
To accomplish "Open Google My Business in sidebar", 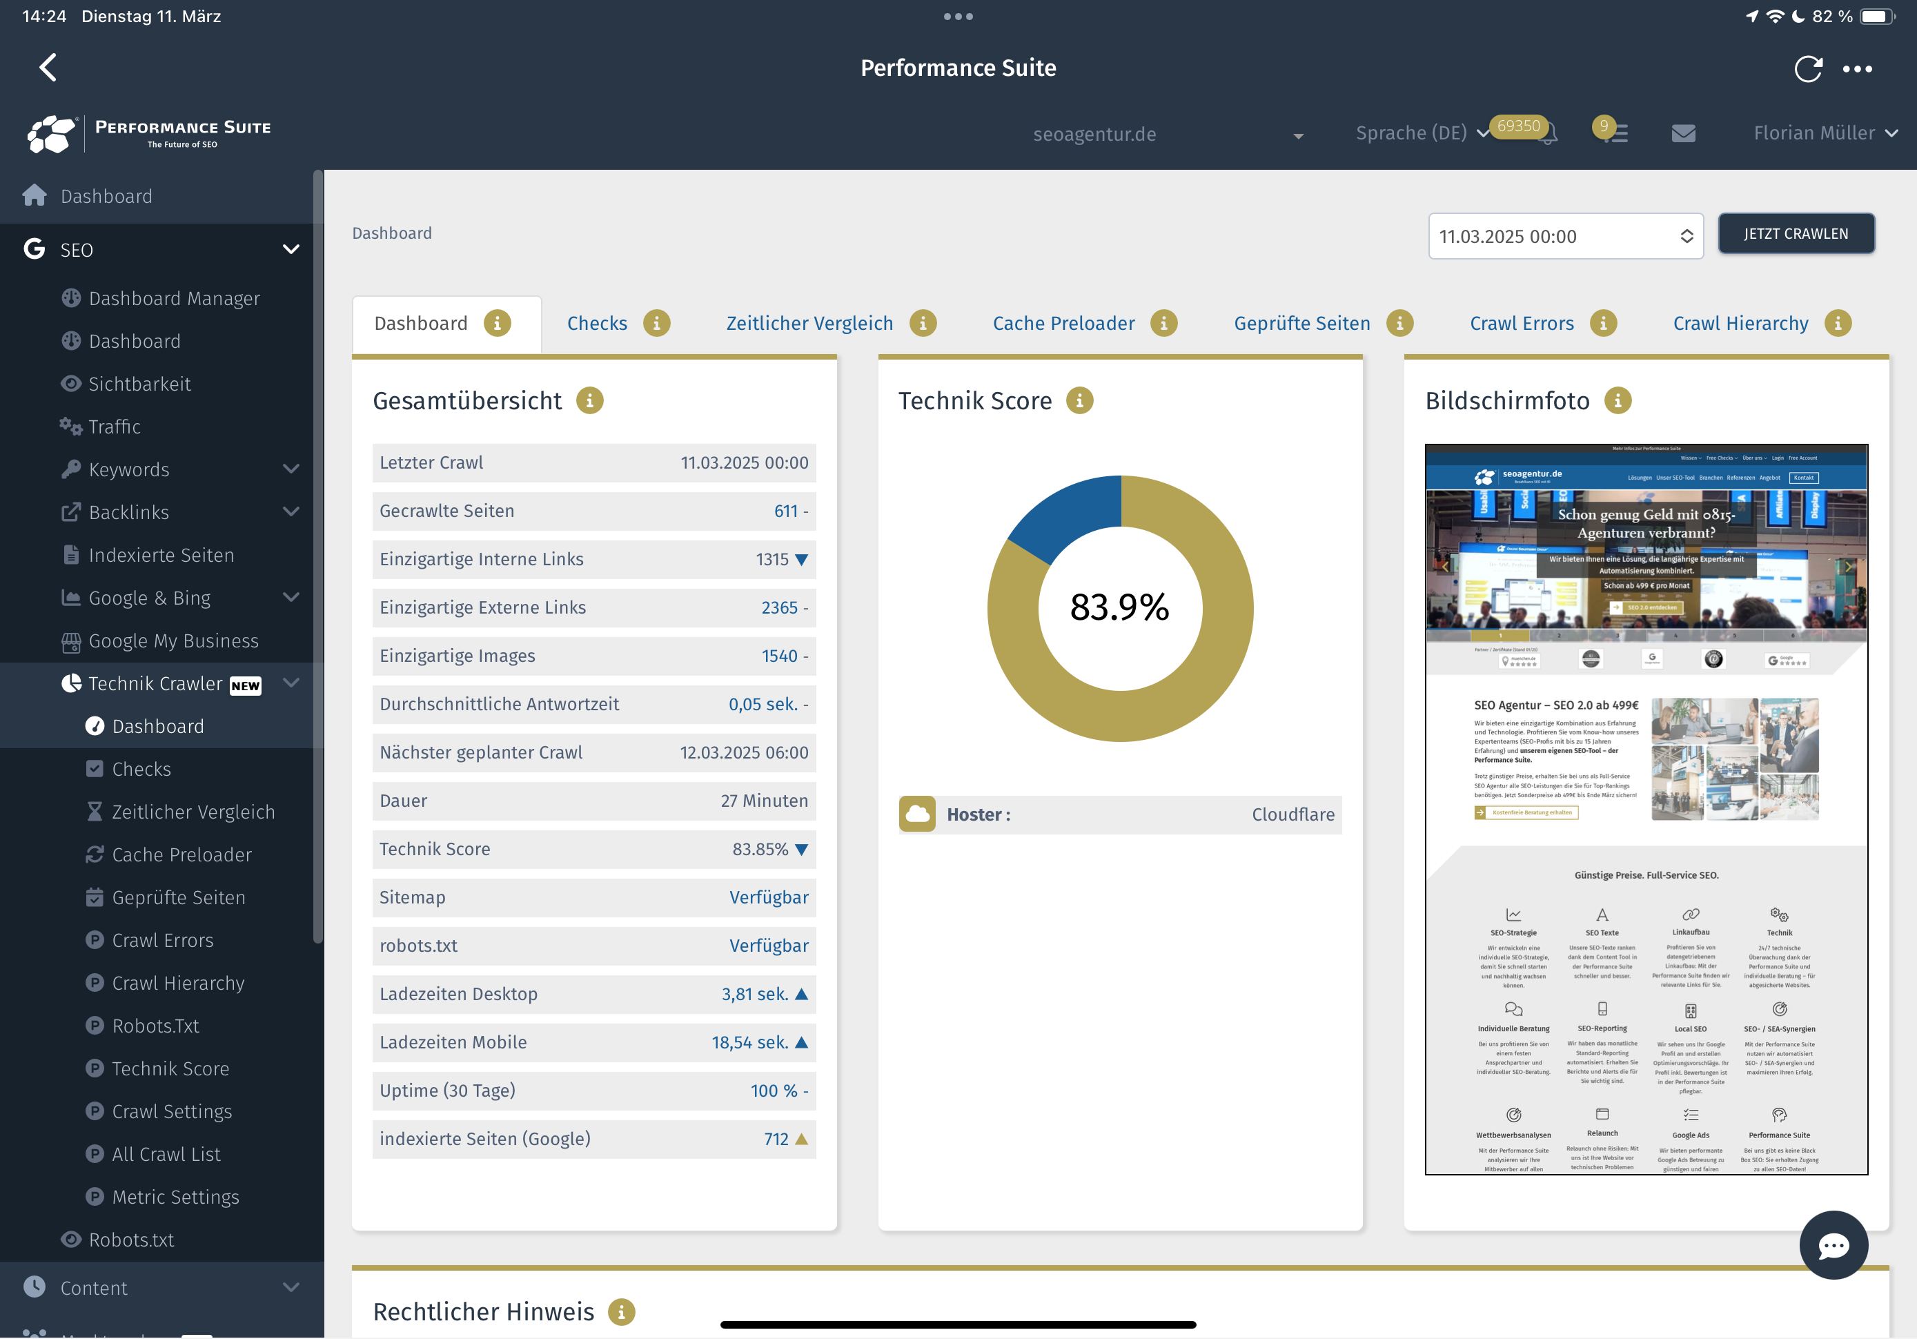I will click(173, 641).
